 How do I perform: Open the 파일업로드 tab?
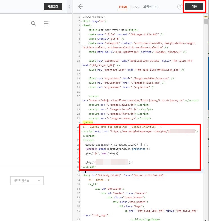point(151,7)
